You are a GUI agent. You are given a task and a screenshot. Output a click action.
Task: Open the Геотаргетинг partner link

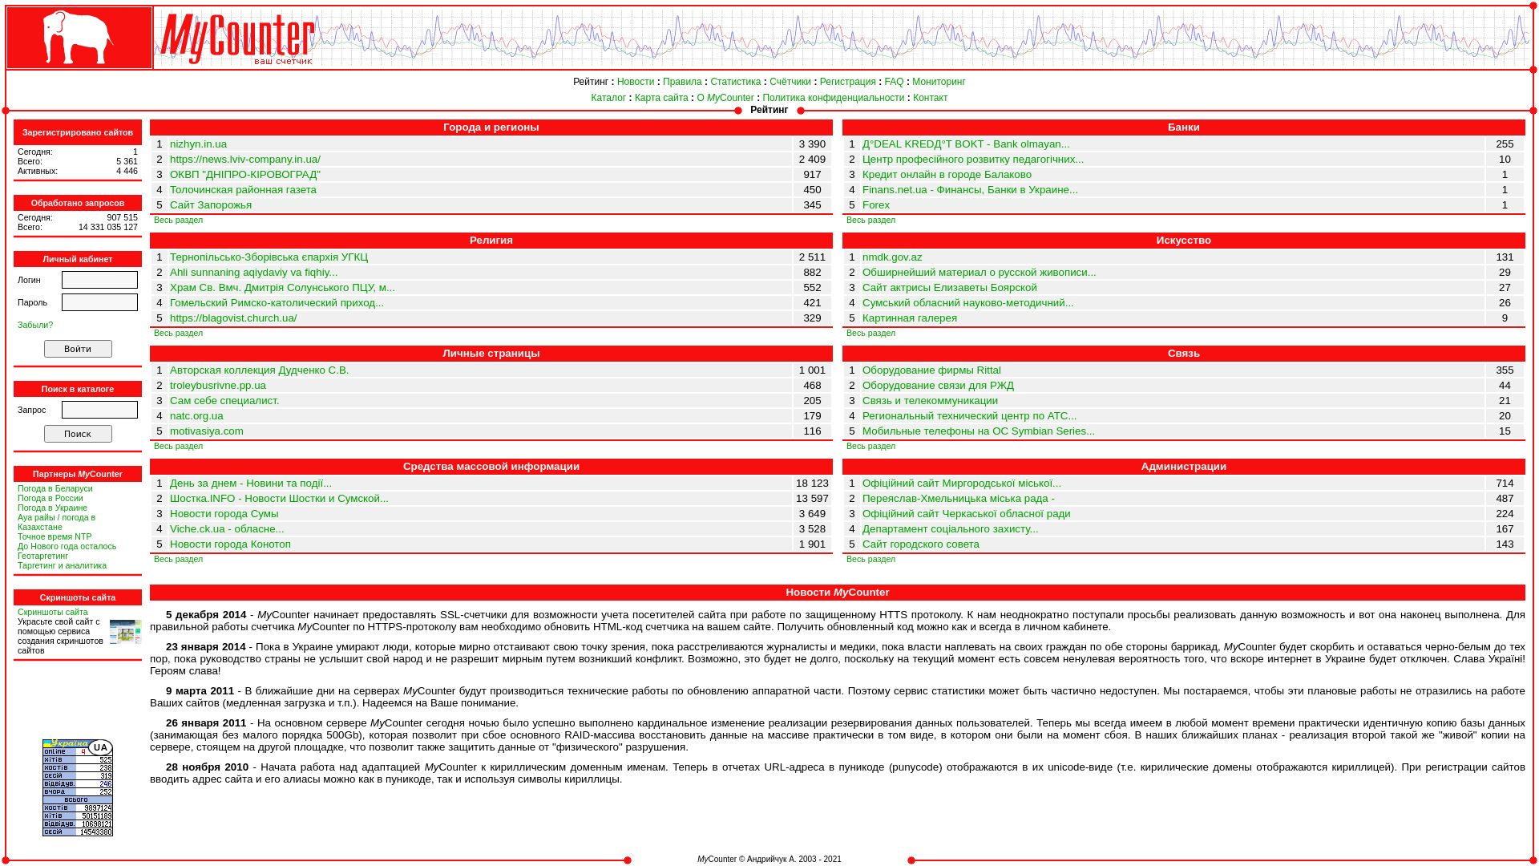(42, 556)
